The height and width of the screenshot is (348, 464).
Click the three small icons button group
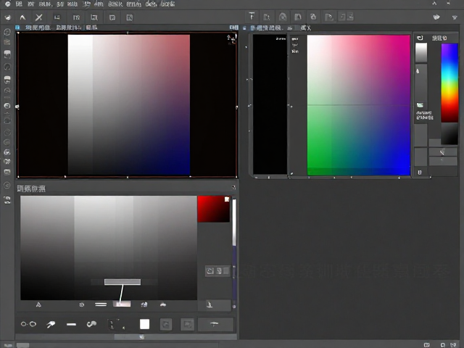tap(217, 271)
